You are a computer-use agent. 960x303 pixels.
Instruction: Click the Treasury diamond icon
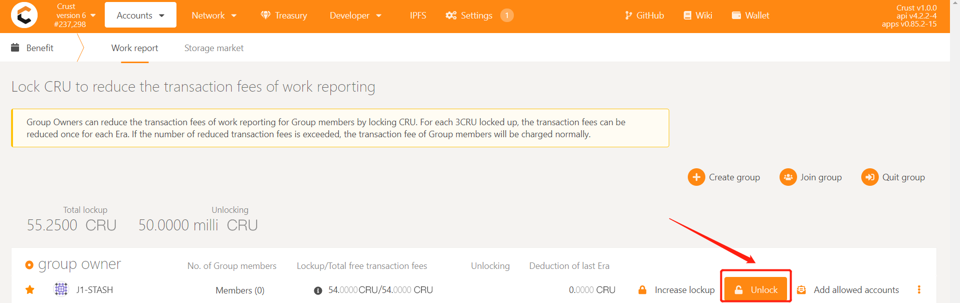pyautogui.click(x=266, y=15)
